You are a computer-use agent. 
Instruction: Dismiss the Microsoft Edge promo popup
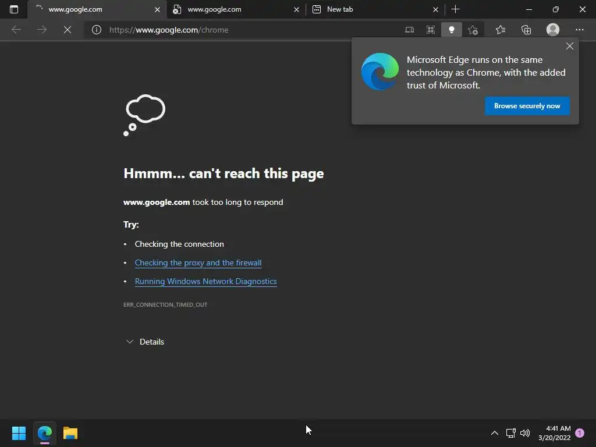[x=570, y=46]
